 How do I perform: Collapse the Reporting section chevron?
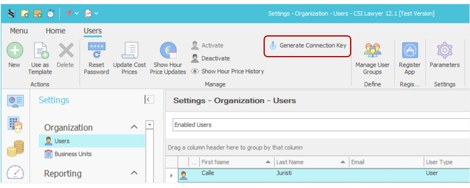[134, 173]
